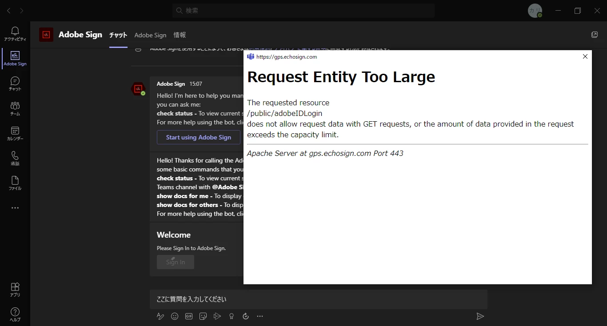Insert a GIF with the GIF icon

pyautogui.click(x=189, y=316)
